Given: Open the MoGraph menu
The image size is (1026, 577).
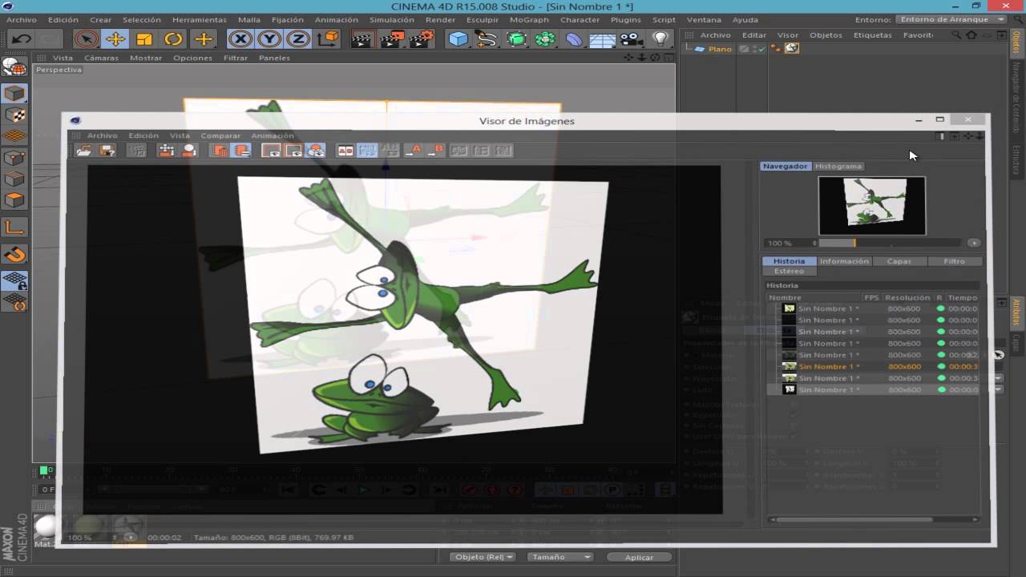Looking at the screenshot, I should point(529,19).
